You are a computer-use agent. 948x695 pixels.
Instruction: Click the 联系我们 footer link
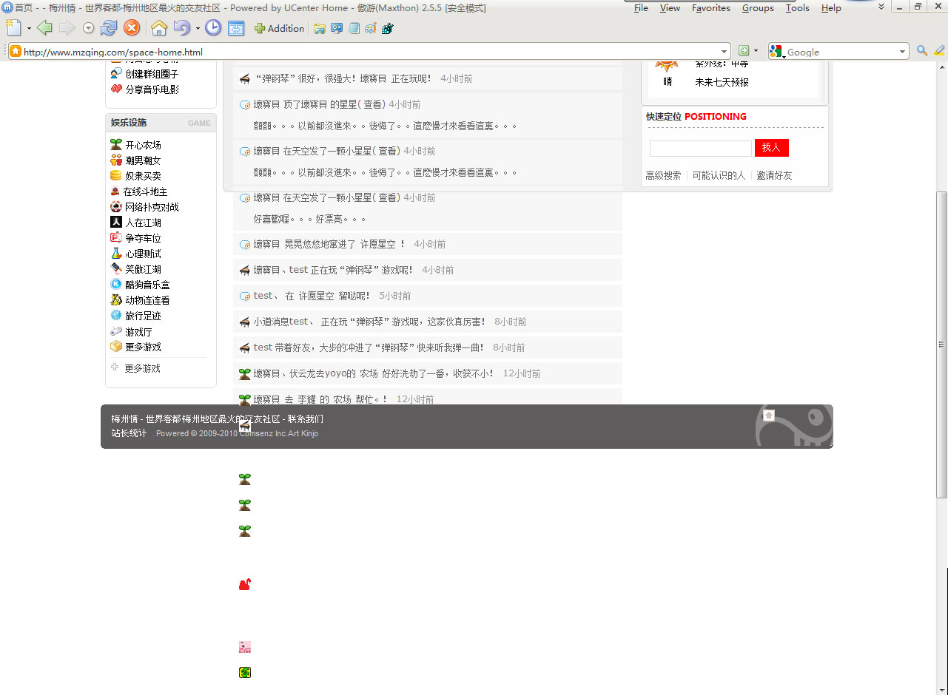pos(306,419)
